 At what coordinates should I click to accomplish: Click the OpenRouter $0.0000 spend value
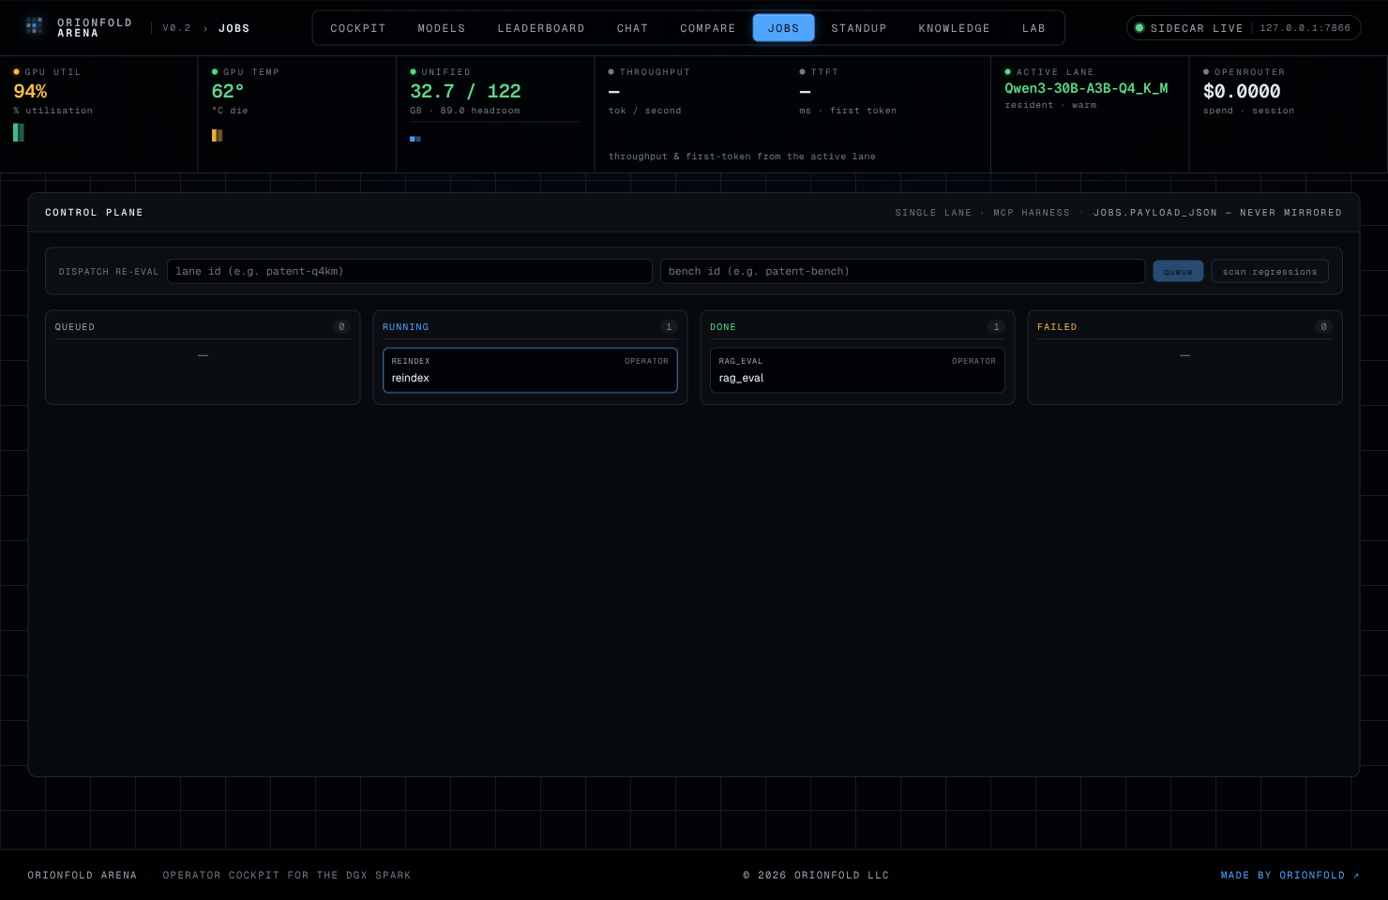[1242, 91]
